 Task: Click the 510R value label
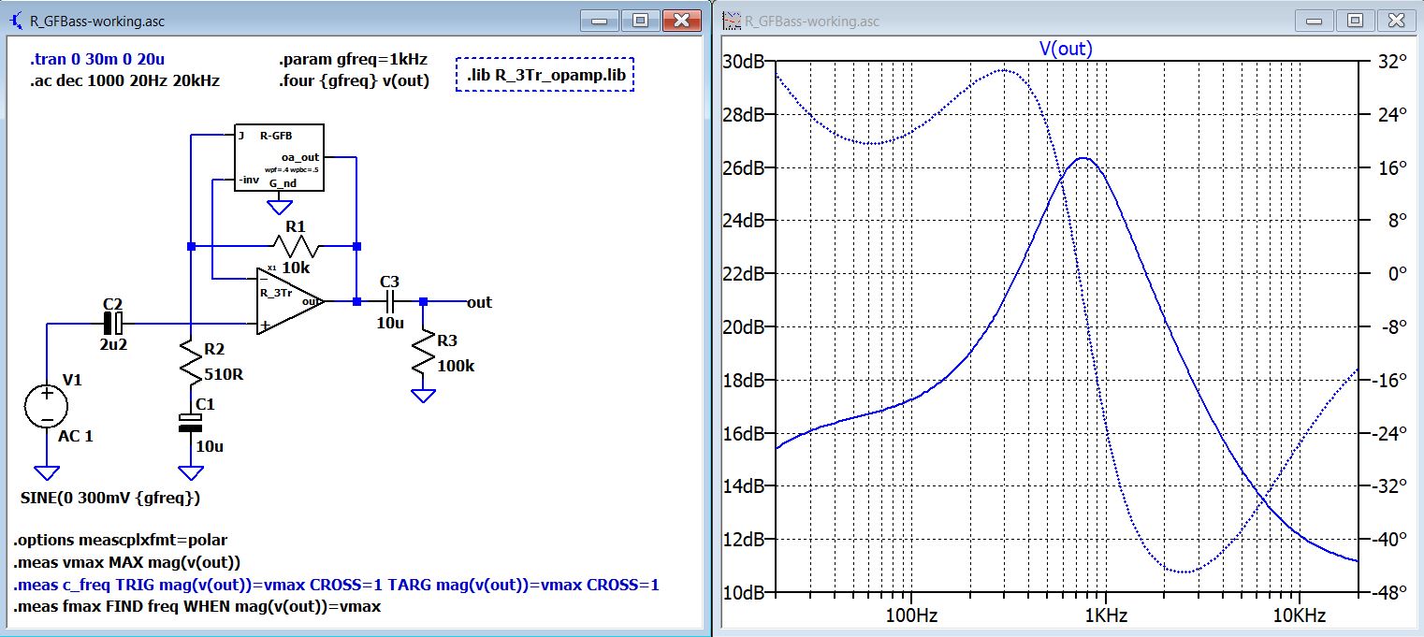tap(224, 375)
